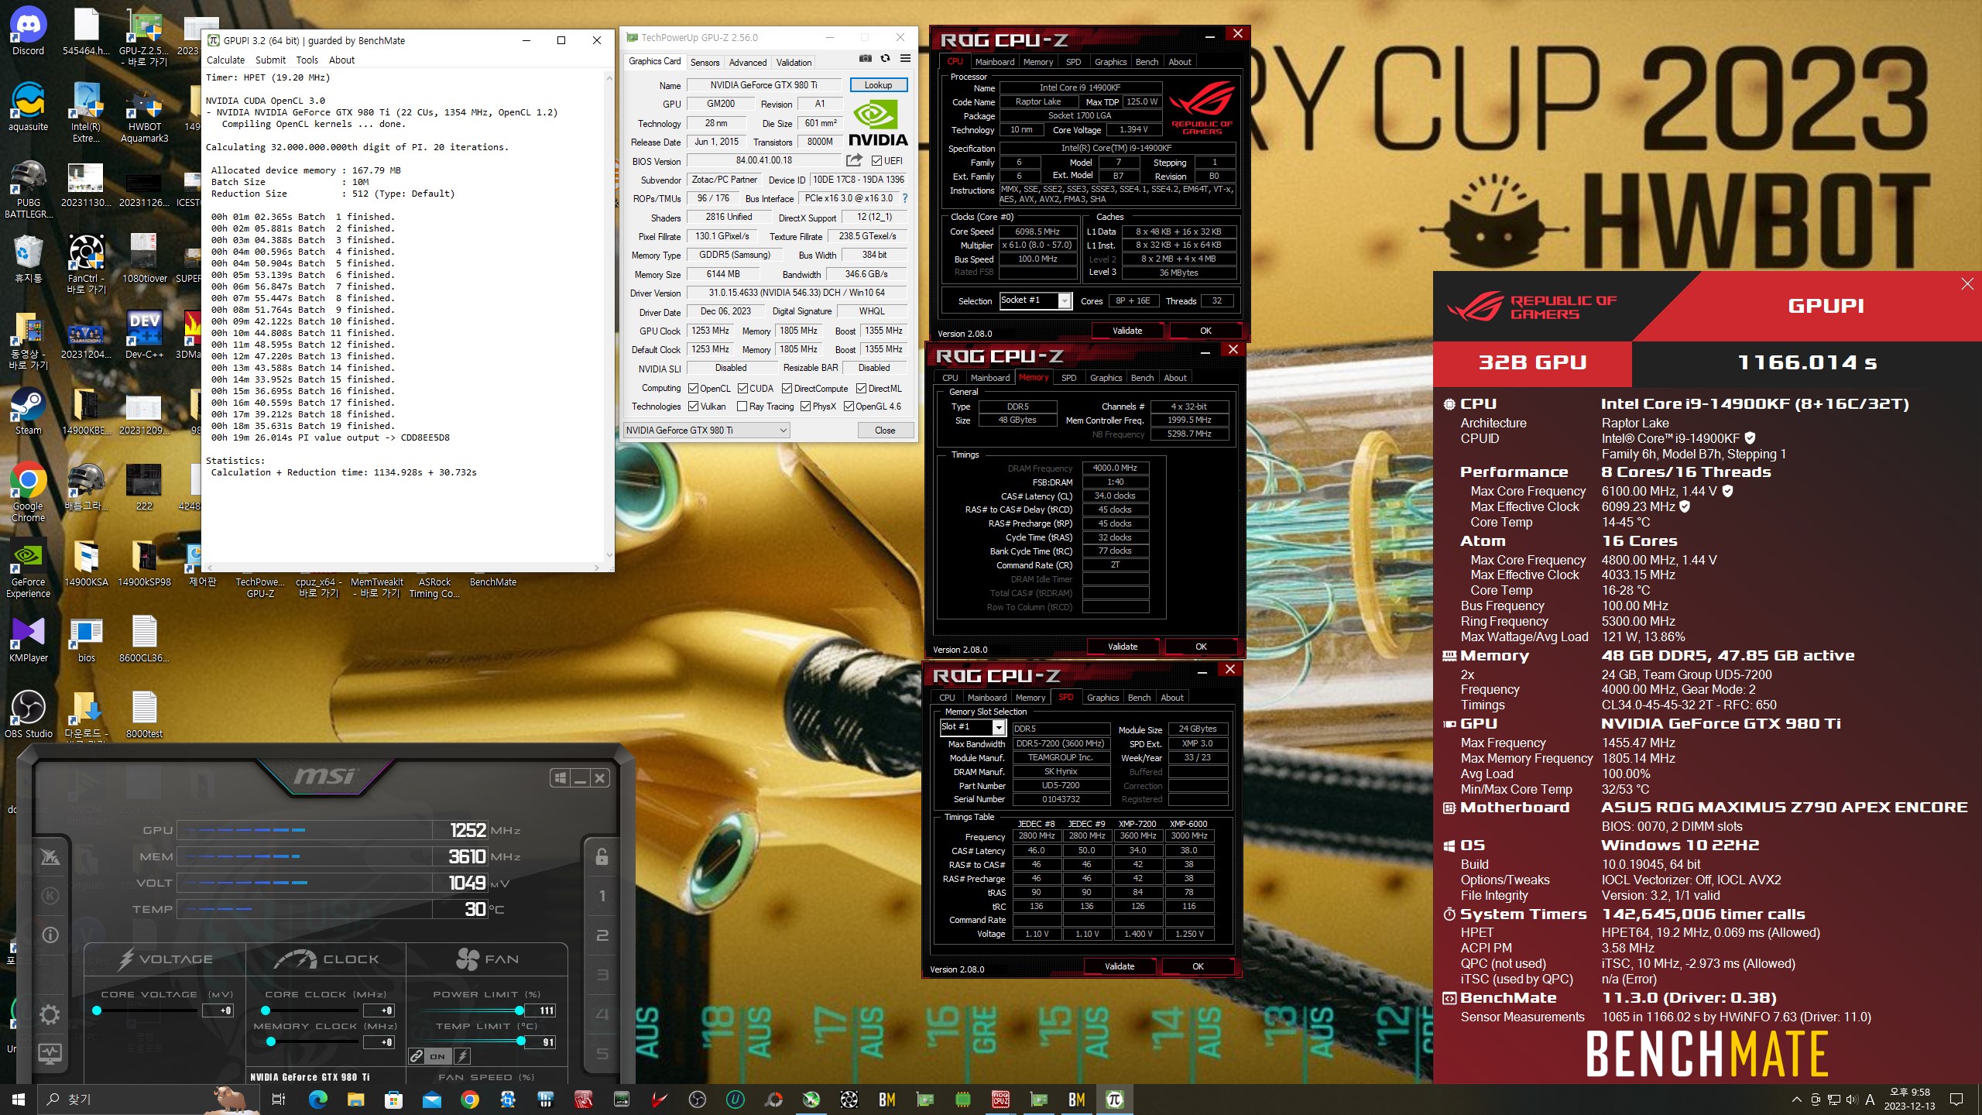
Task: Open Microsoft Edge from the taskbar
Action: pyautogui.click(x=317, y=1099)
